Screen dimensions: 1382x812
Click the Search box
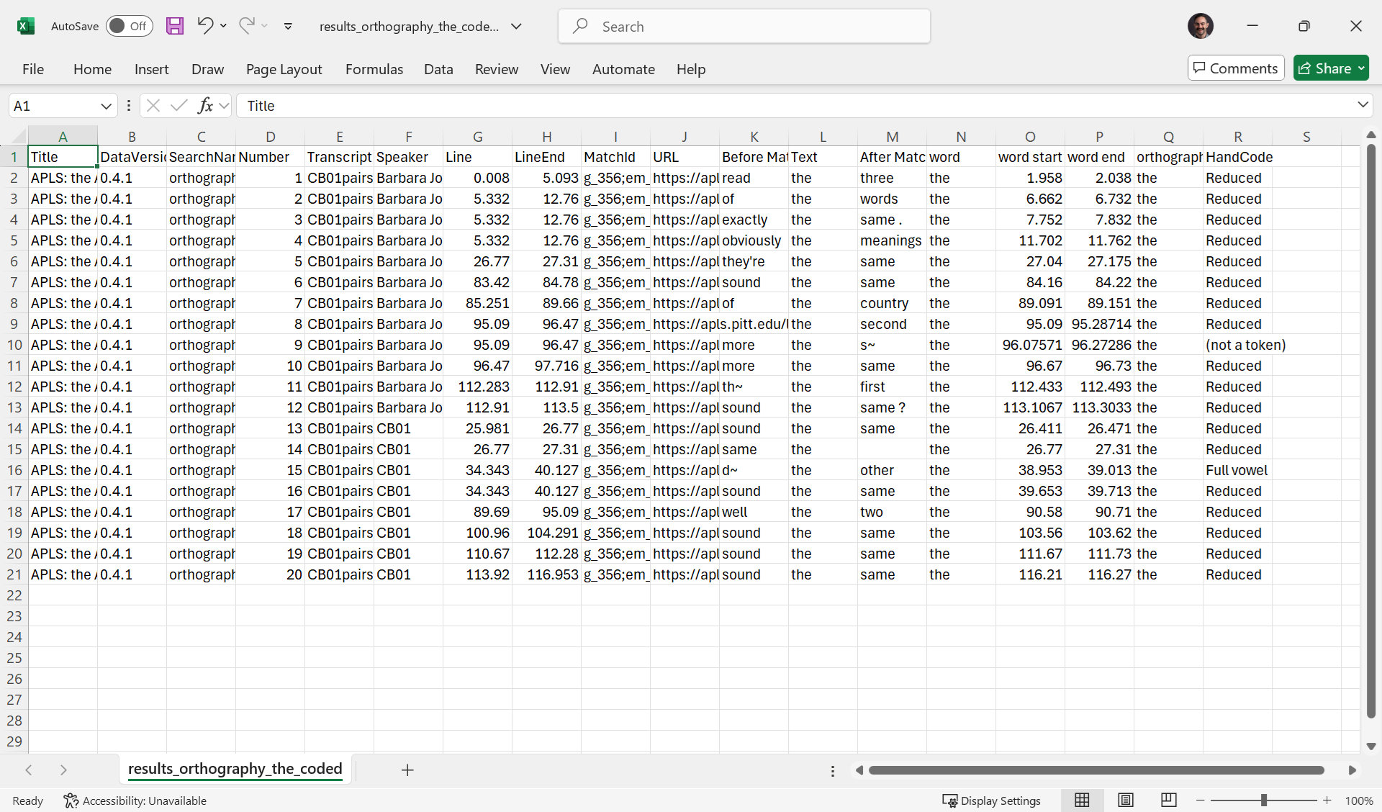pyautogui.click(x=744, y=27)
